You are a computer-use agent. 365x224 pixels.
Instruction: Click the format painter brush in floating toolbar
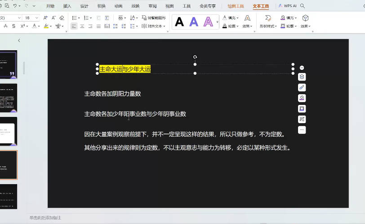tap(302, 87)
